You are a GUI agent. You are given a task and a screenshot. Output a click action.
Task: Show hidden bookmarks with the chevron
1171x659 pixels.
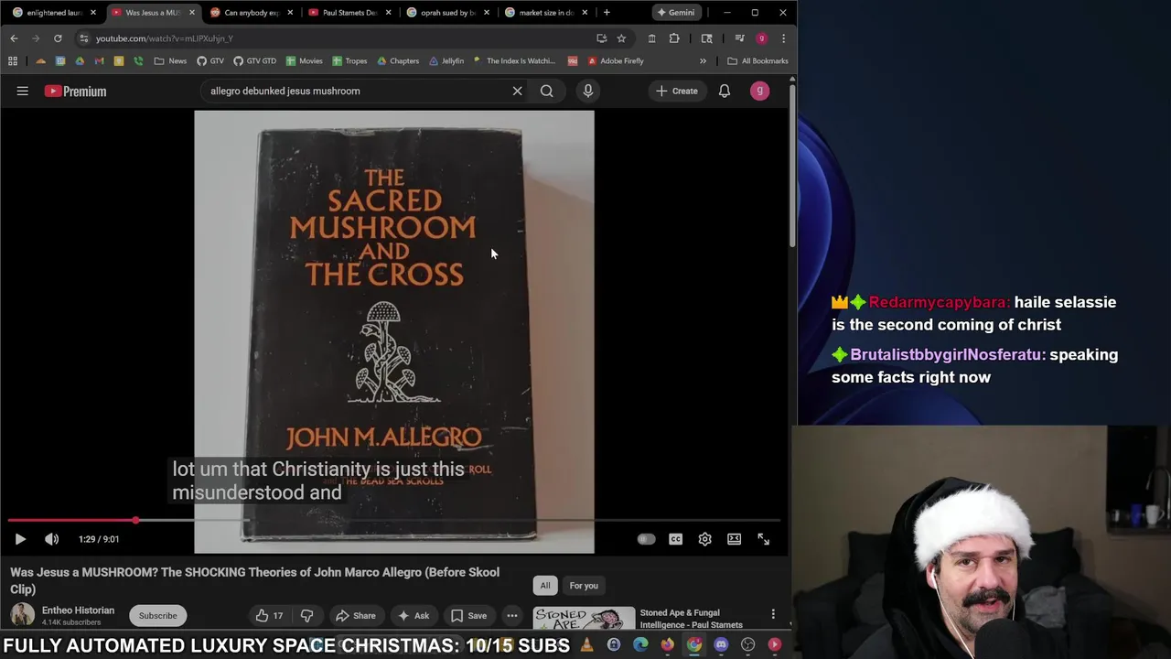(x=703, y=61)
